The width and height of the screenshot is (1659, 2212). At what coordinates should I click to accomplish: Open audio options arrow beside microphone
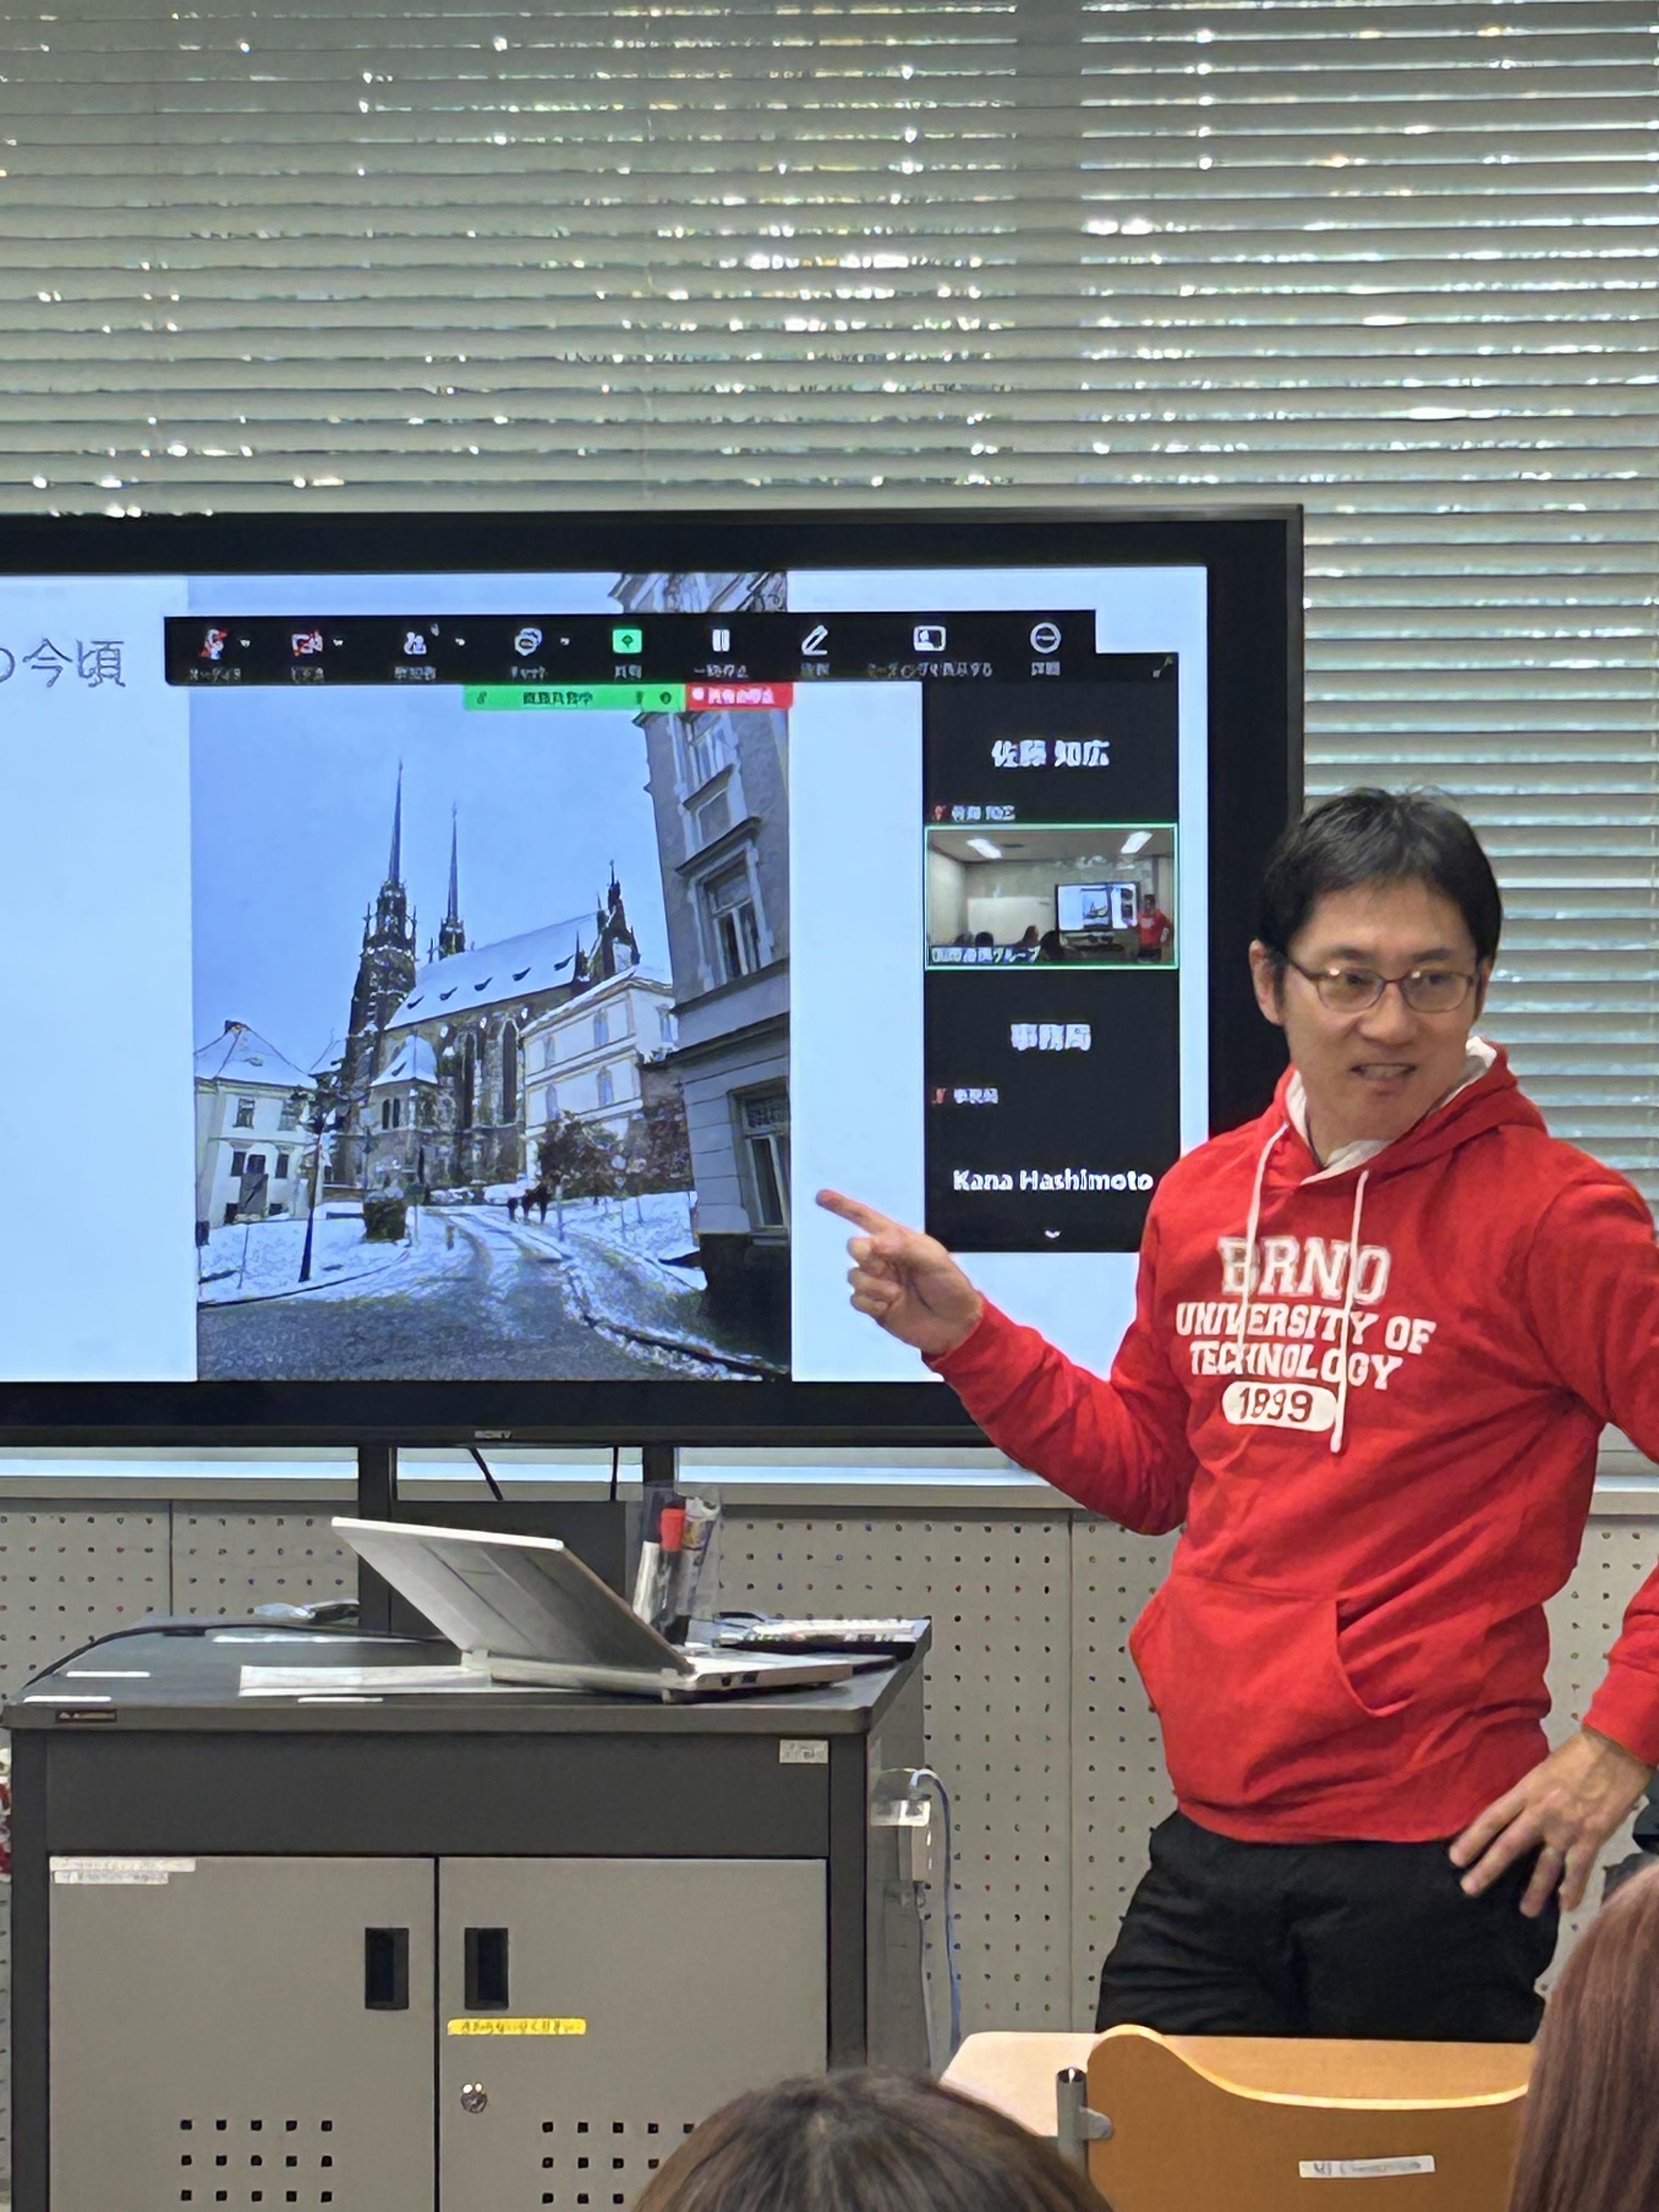245,643
